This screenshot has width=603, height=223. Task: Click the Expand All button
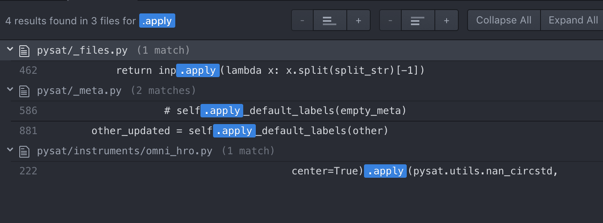point(573,21)
